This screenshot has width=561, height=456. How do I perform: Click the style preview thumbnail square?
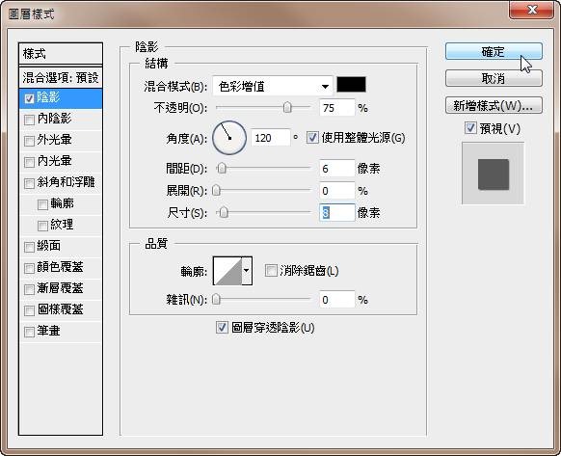pyautogui.click(x=494, y=174)
